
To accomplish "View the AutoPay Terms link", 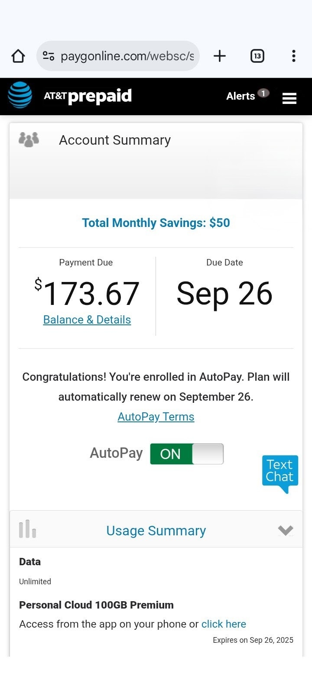I will [156, 417].
